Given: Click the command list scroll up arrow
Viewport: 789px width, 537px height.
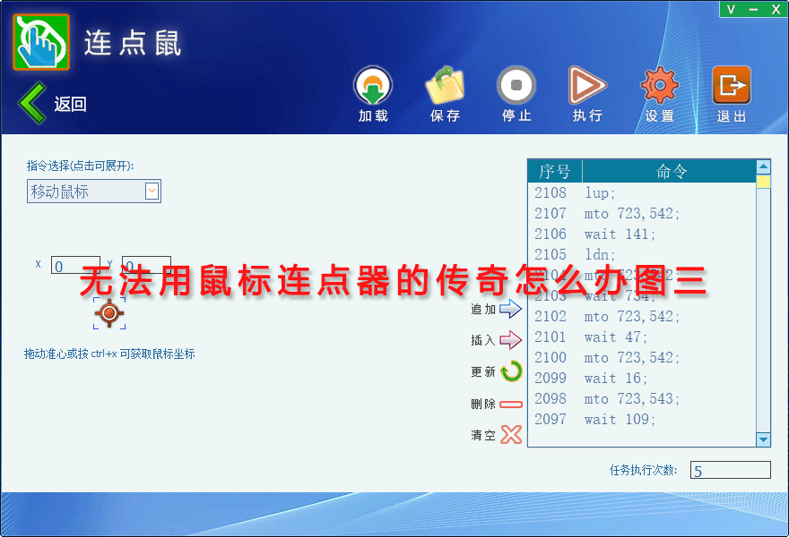Looking at the screenshot, I should tap(763, 166).
